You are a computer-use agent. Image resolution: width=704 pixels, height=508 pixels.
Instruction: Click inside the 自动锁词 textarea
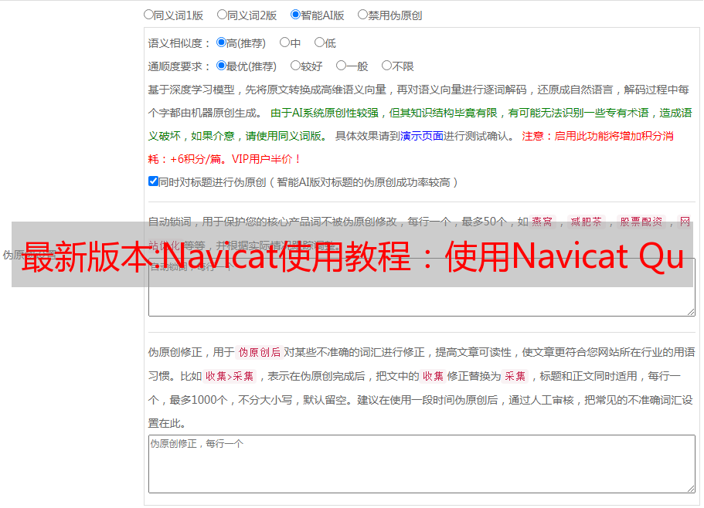[422, 287]
